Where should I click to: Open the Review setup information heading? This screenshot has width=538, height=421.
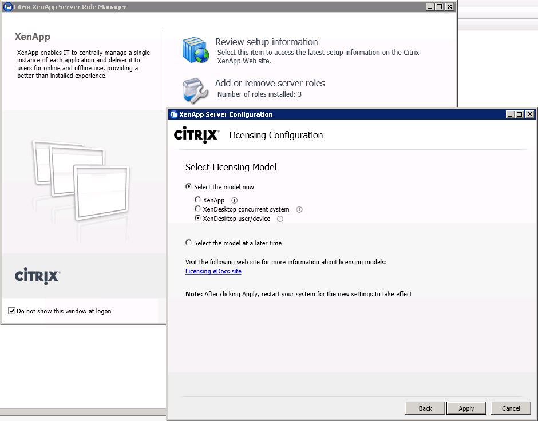point(266,42)
